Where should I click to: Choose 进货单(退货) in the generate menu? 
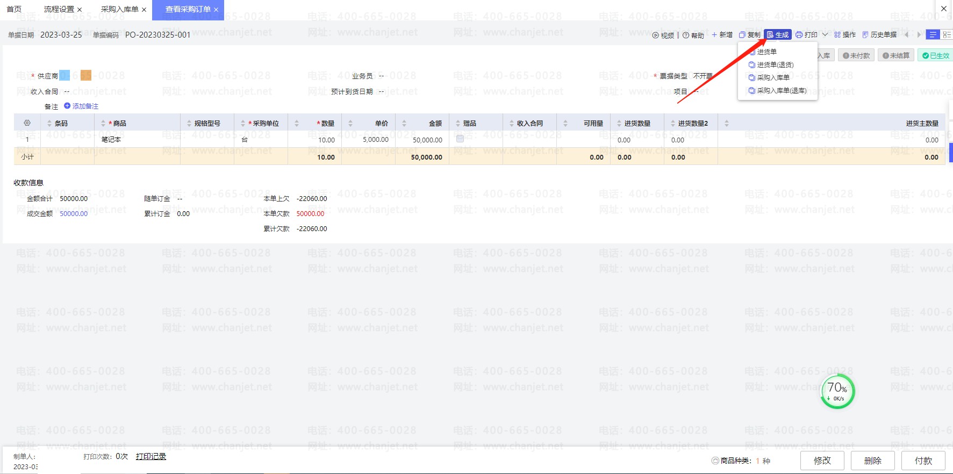coord(775,65)
